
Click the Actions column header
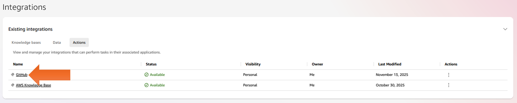tap(451, 64)
